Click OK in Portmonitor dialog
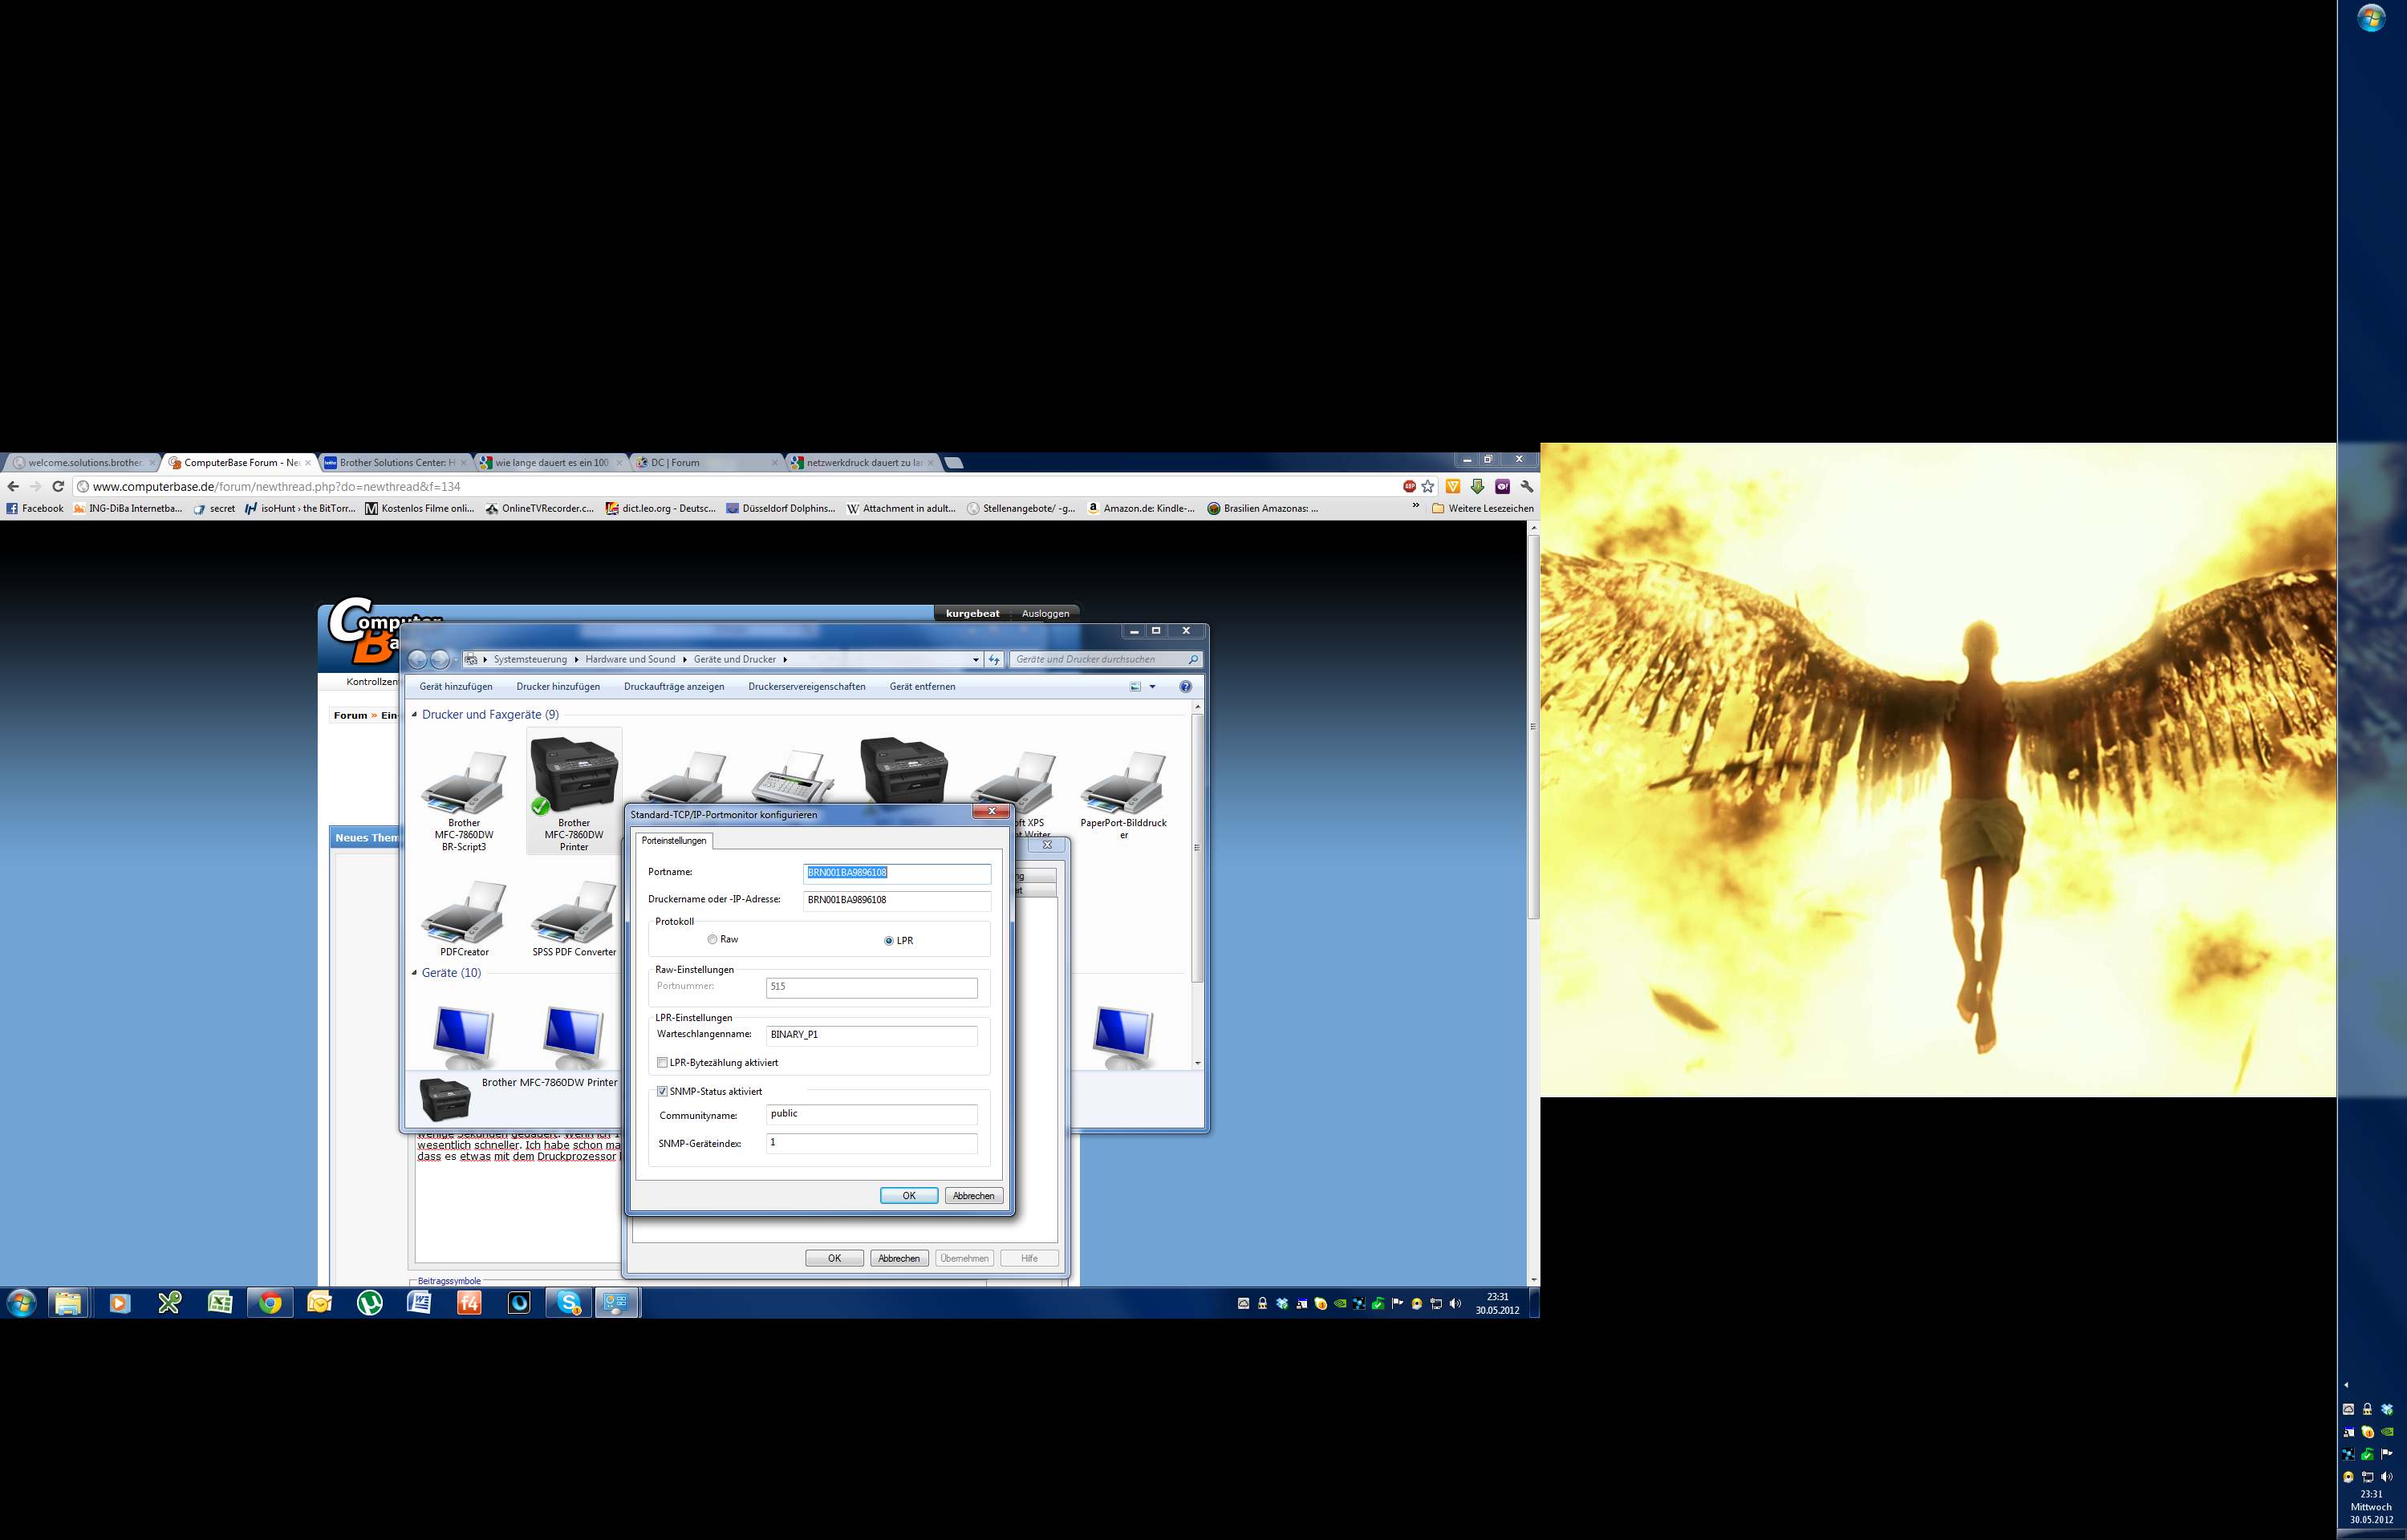The width and height of the screenshot is (2407, 1540). click(x=908, y=1196)
